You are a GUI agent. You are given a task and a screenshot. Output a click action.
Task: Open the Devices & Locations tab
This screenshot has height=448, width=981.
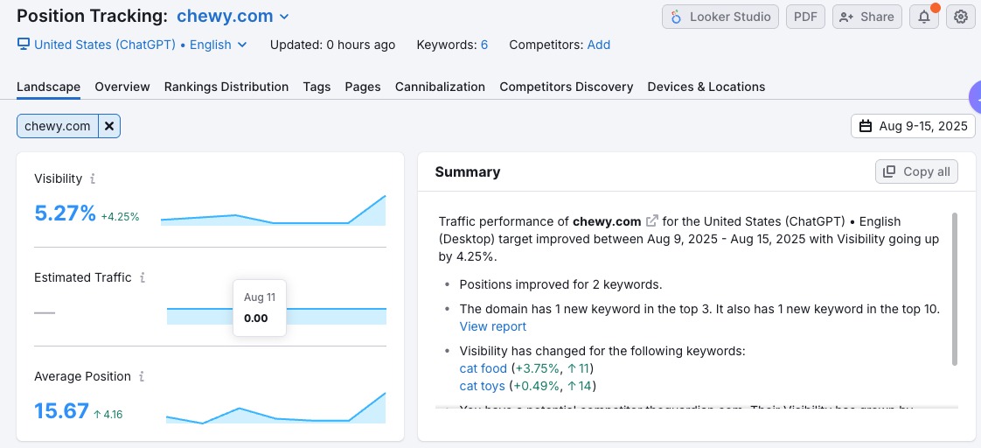[706, 87]
